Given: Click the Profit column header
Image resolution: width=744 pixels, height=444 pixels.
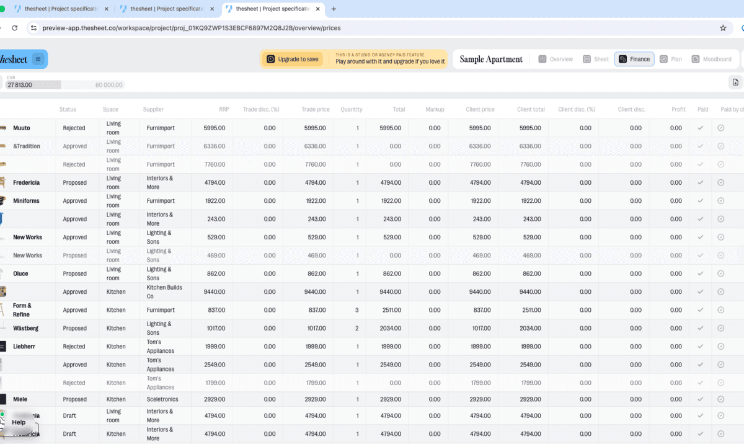Looking at the screenshot, I should (x=678, y=109).
